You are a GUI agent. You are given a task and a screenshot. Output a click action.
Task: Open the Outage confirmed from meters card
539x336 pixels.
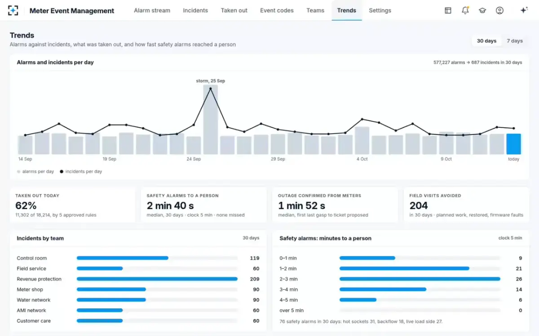(x=335, y=205)
